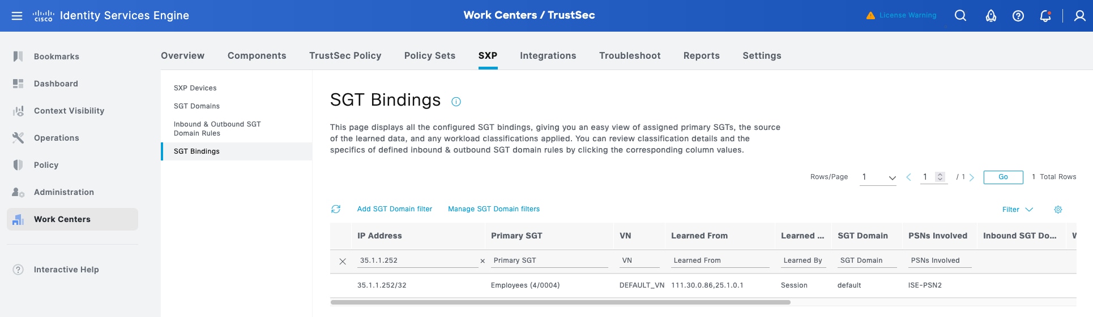Screen dimensions: 1093x317
Task: Go to the next page arrow
Action: [x=972, y=177]
